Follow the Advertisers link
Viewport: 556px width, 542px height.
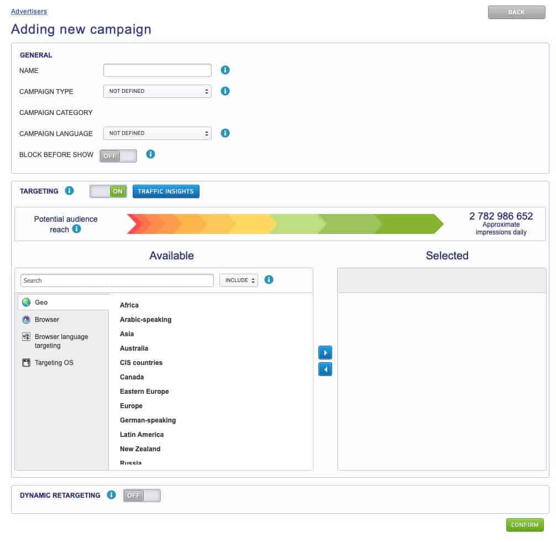29,11
